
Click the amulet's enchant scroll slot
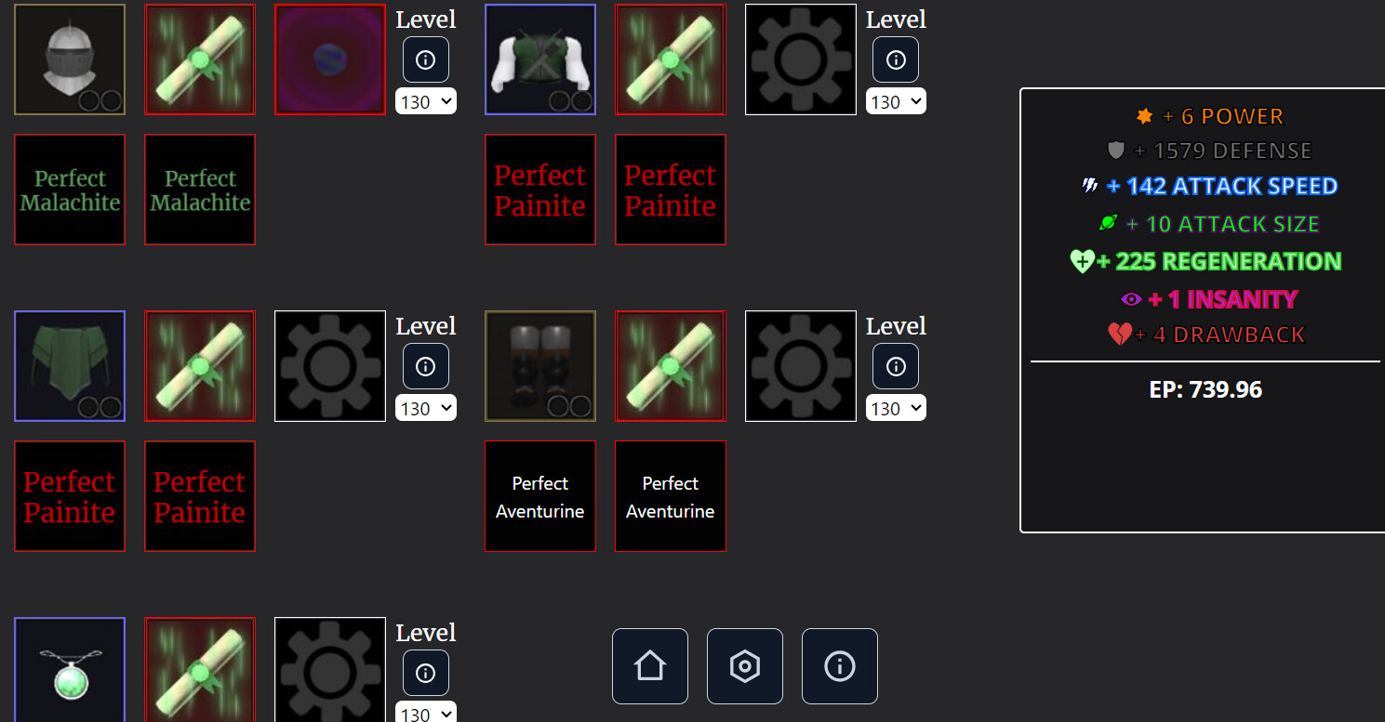(200, 670)
